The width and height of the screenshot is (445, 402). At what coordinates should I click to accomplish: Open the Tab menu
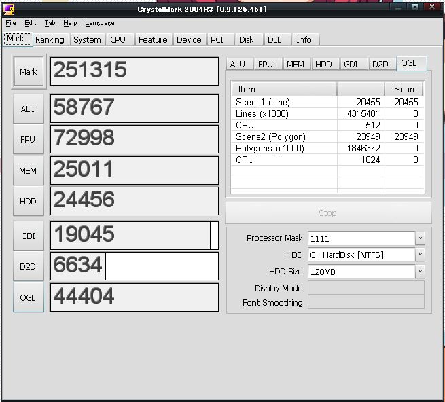coord(50,23)
